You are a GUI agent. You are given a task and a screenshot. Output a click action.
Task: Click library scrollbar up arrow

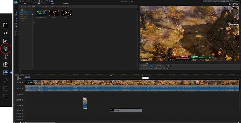click(x=137, y=9)
